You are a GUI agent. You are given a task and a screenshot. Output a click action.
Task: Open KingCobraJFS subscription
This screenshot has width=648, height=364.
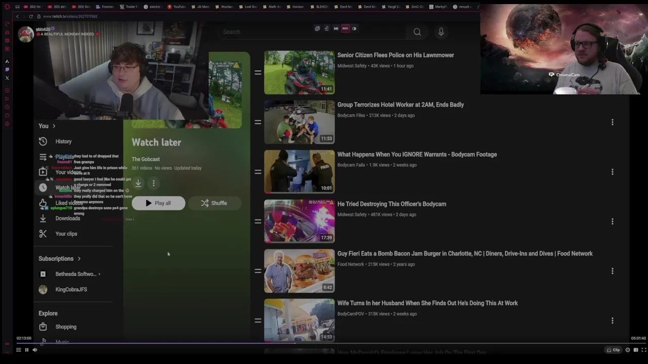63,290
